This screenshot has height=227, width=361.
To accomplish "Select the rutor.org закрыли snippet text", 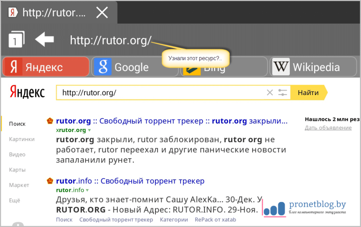I will (x=171, y=150).
